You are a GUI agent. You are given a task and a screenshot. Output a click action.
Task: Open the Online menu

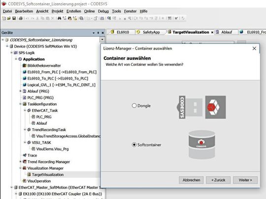89,11
